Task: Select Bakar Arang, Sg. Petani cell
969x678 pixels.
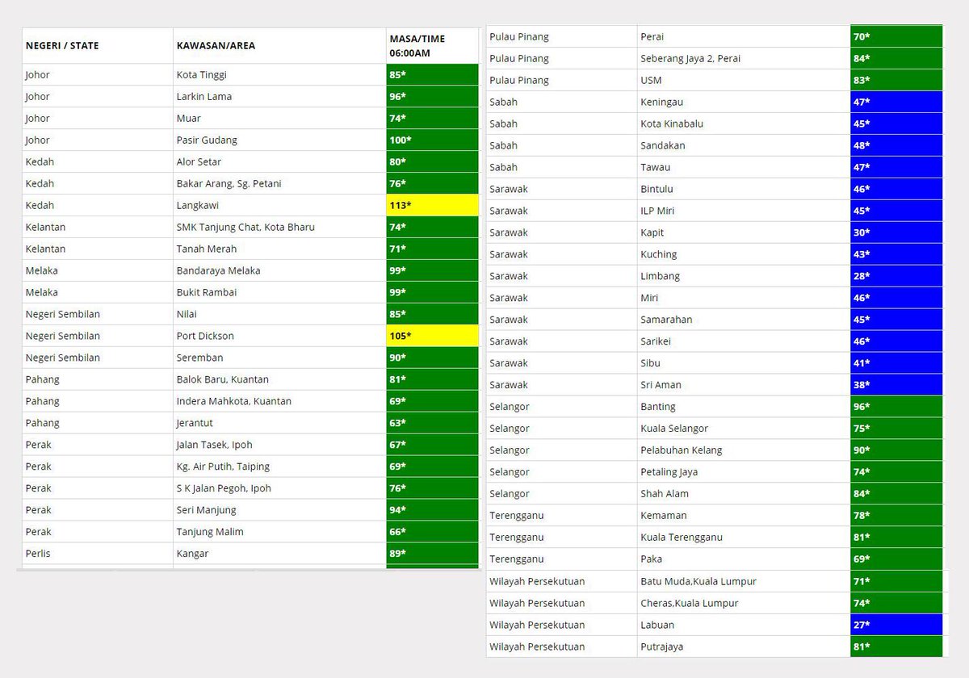Action: pyautogui.click(x=279, y=184)
